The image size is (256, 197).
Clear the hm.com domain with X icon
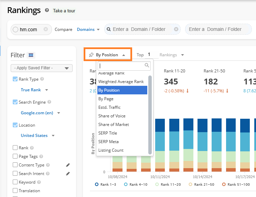pos(46,30)
